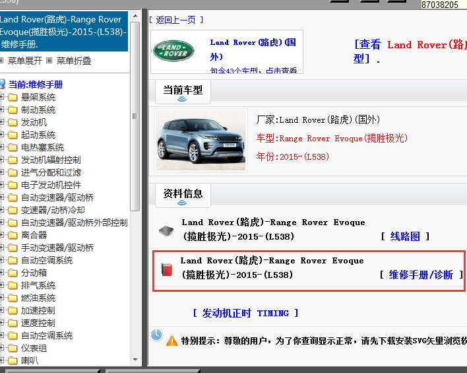Click the 电子发动机控件 folder icon
Screen dimensions: 467x373
click(x=13, y=185)
